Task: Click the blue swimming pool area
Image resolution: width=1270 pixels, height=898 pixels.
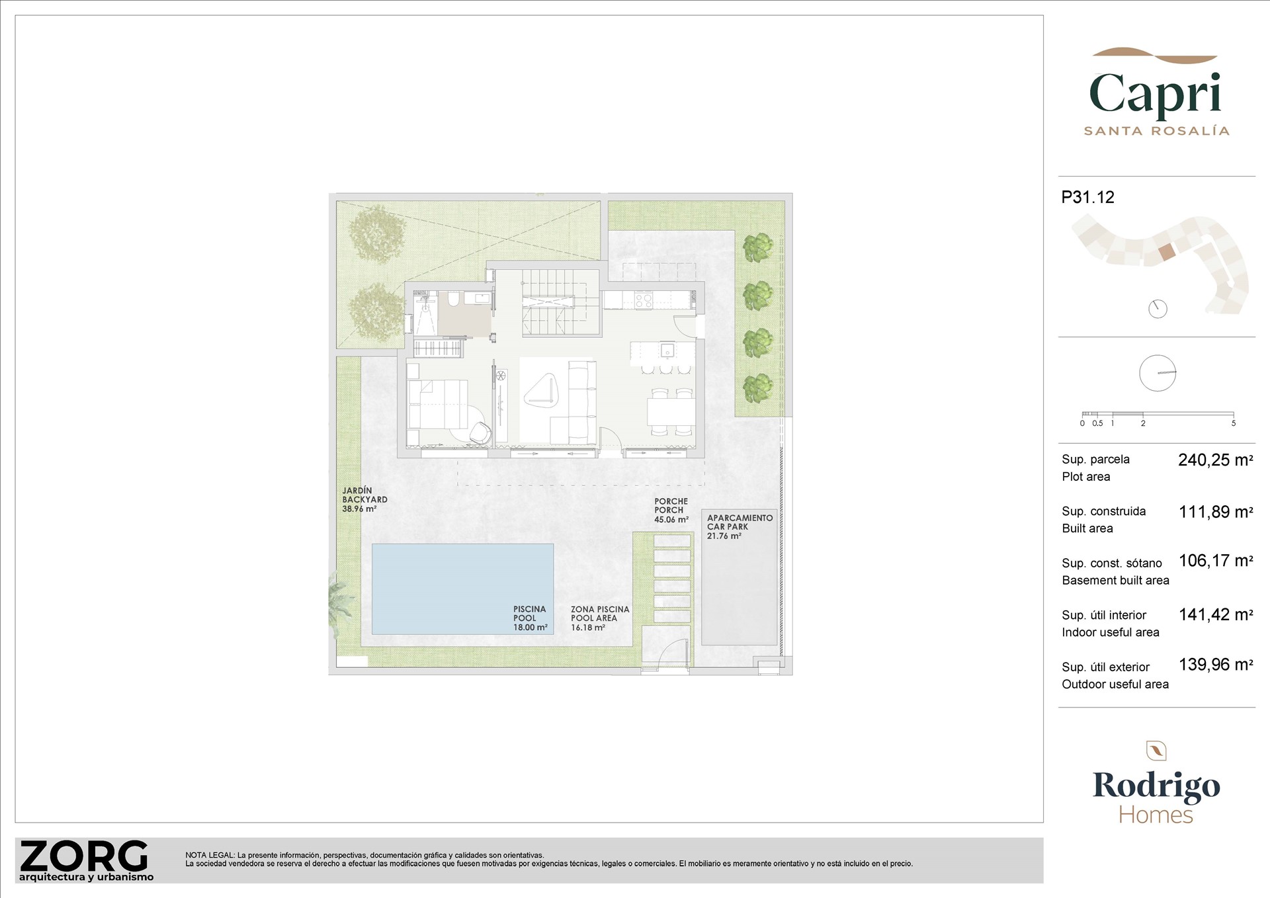Action: coord(462,589)
